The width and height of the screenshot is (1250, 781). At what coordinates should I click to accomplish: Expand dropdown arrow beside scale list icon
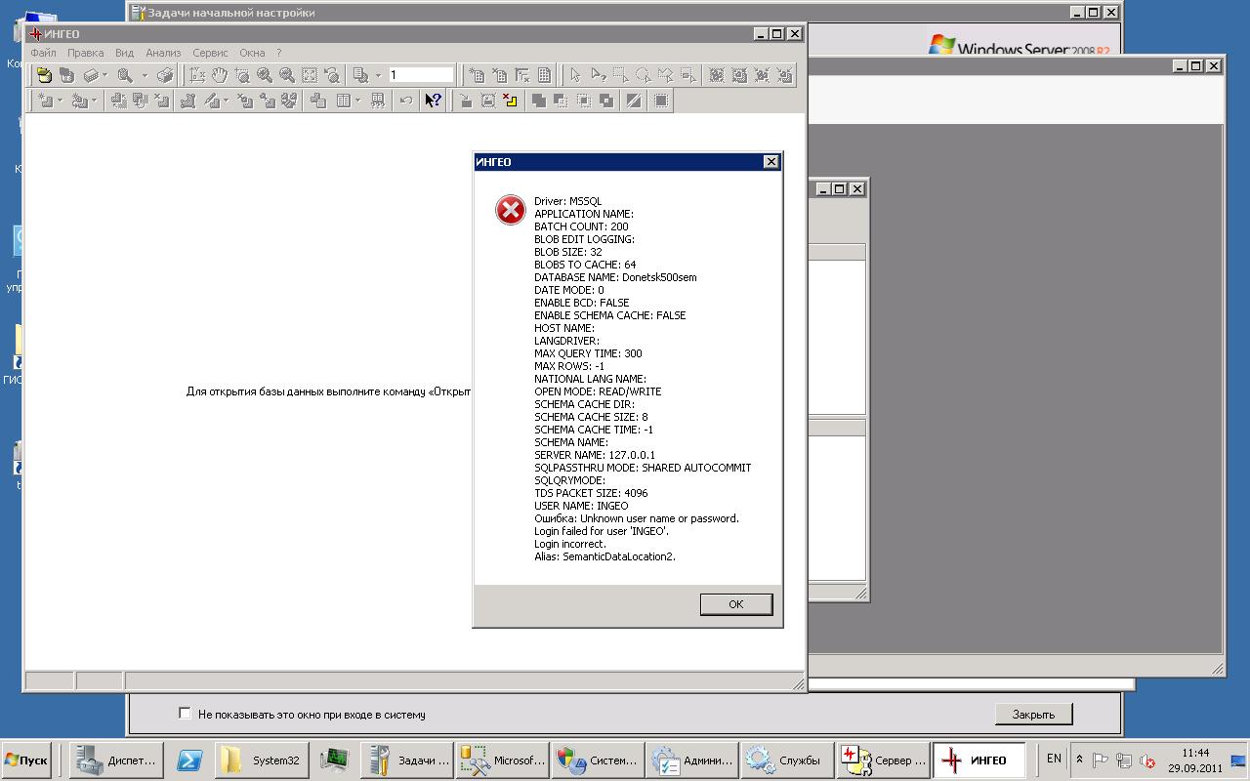point(378,75)
